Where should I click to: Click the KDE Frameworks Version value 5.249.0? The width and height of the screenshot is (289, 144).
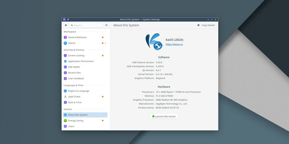pyautogui.click(x=160, y=66)
